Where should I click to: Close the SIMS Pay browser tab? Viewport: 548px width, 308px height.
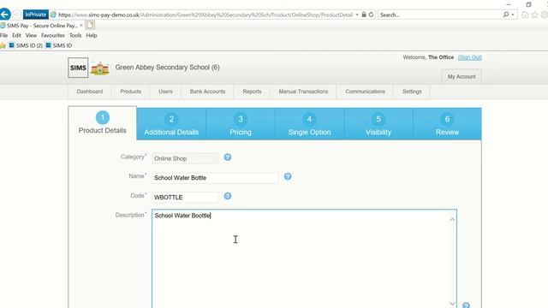click(x=81, y=25)
